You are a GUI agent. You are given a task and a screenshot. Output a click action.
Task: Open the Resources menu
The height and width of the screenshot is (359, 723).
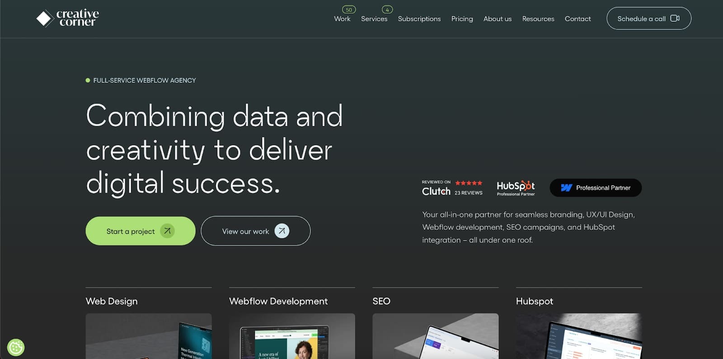pyautogui.click(x=538, y=19)
